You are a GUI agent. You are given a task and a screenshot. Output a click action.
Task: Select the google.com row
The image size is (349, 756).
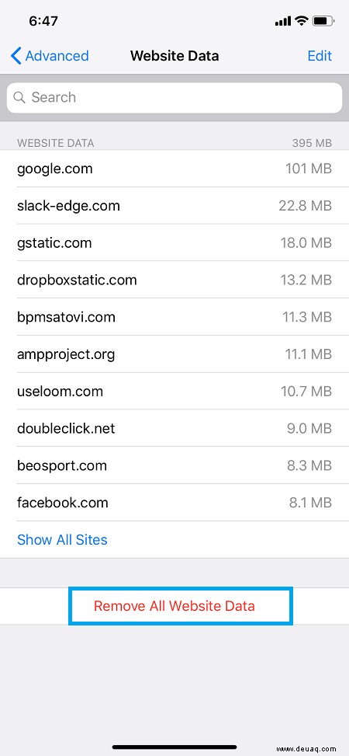click(174, 169)
